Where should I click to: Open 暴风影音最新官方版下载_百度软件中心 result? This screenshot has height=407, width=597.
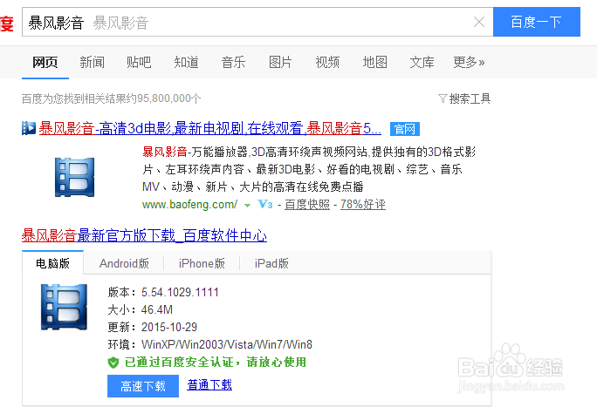tap(144, 235)
